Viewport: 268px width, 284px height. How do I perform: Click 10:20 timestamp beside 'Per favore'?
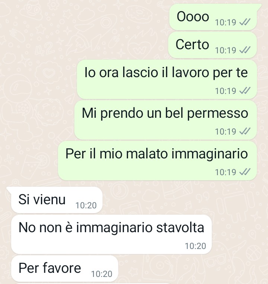(x=102, y=274)
